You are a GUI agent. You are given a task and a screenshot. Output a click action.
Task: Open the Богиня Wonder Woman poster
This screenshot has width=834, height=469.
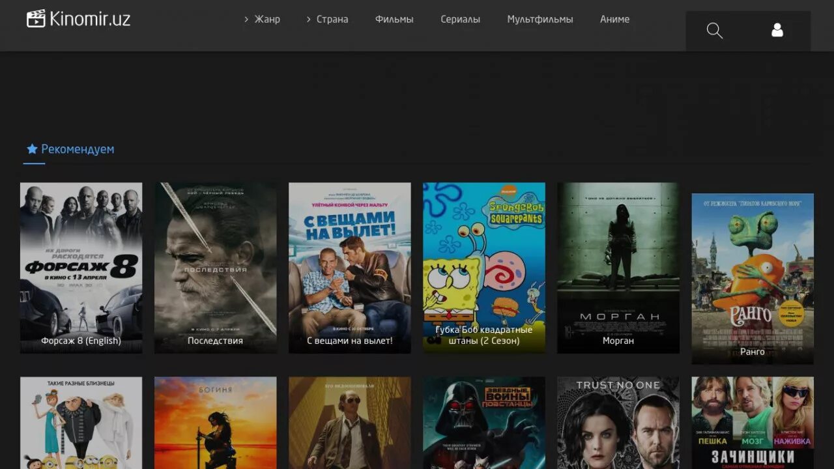coord(216,423)
